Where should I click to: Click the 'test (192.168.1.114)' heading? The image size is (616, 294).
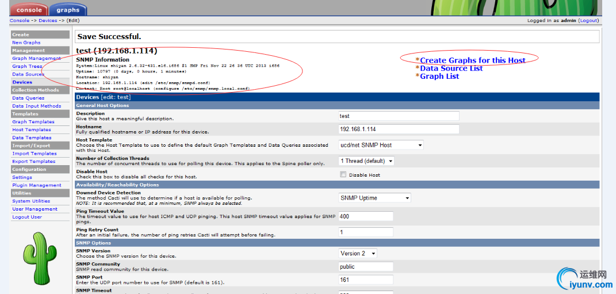(117, 51)
